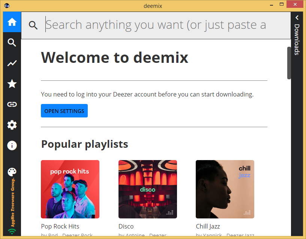Image resolution: width=306 pixels, height=239 pixels.
Task: Click the 'Welcome to deemix' heading
Action: [114, 58]
